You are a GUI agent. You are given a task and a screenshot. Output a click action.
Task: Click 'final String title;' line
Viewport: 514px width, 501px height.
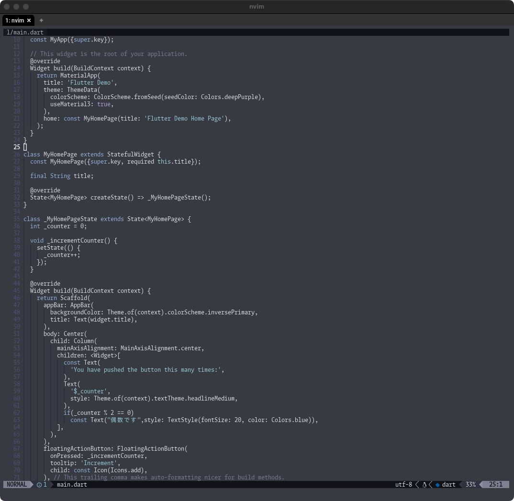(x=62, y=176)
